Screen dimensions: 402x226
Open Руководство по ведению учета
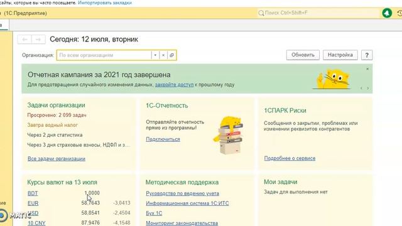(x=182, y=193)
